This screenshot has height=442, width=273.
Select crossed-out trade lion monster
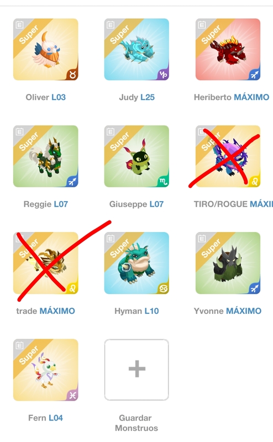point(46,263)
